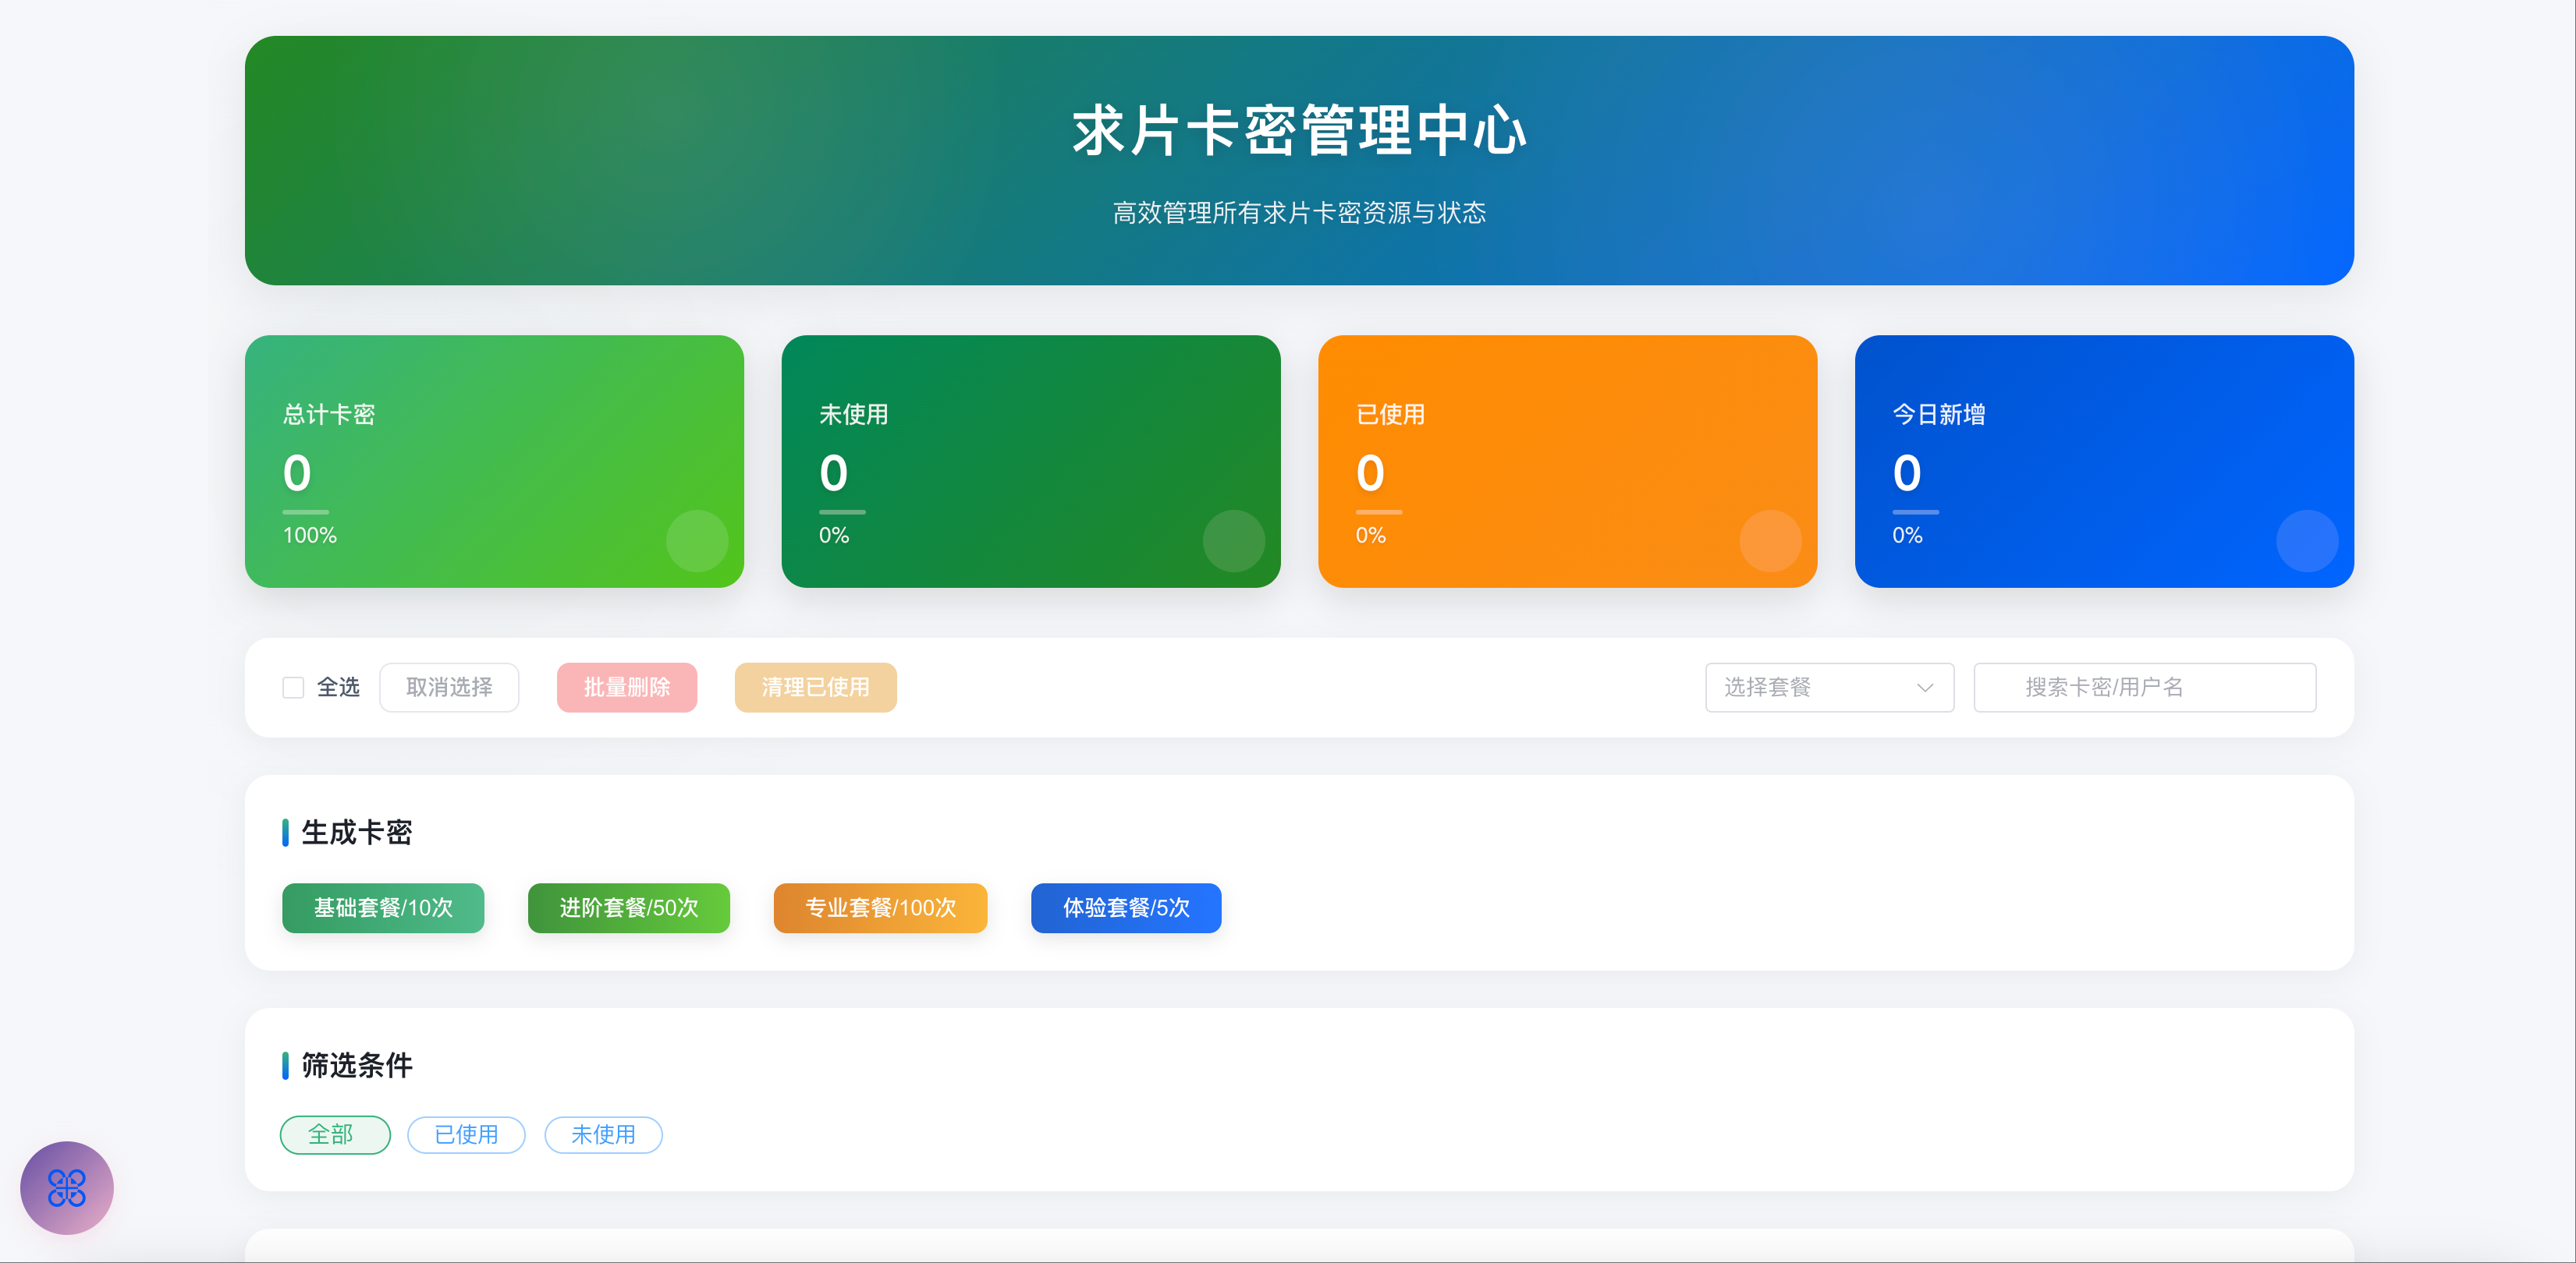Viewport: 2576px width, 1263px height.
Task: Click the chevron arrow in 选择套餐 dropdown
Action: point(1924,688)
